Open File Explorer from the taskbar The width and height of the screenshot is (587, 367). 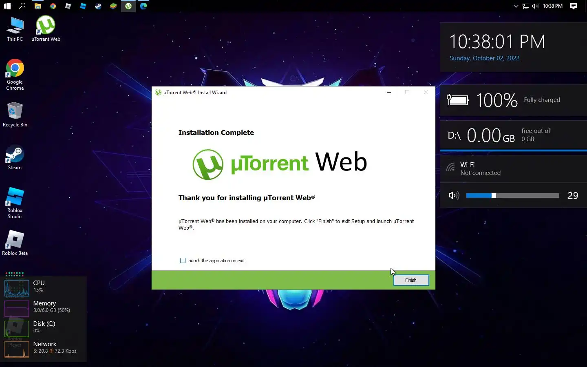point(38,6)
